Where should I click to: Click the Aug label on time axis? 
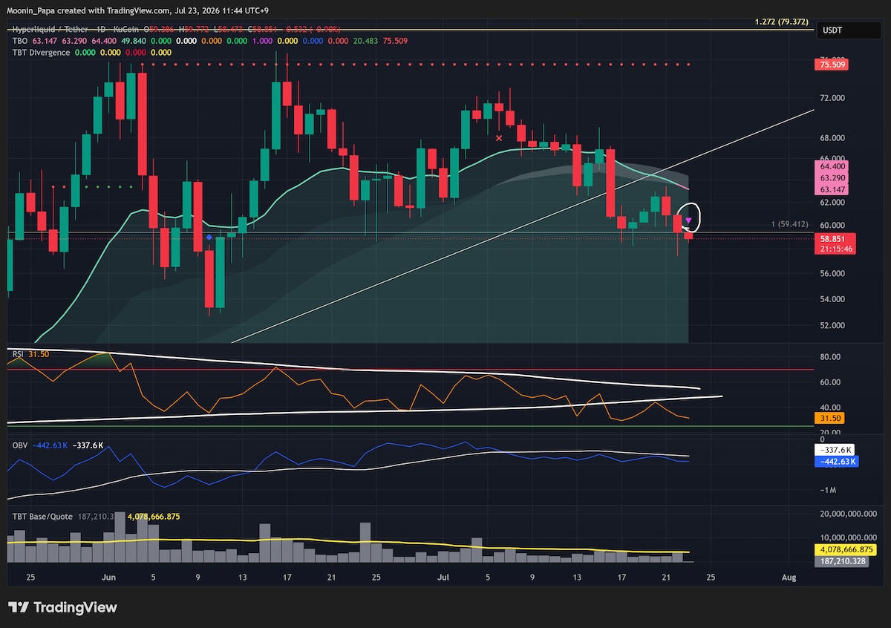coord(789,577)
